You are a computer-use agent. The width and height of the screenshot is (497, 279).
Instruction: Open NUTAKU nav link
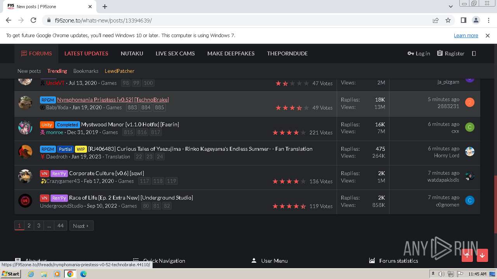tap(132, 53)
